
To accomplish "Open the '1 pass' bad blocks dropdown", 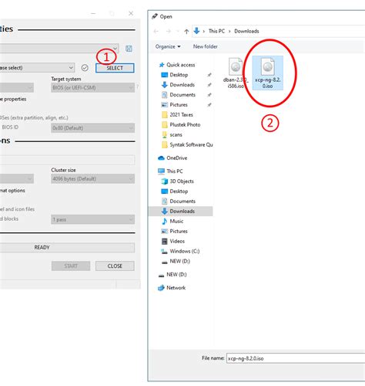I will pos(92,219).
